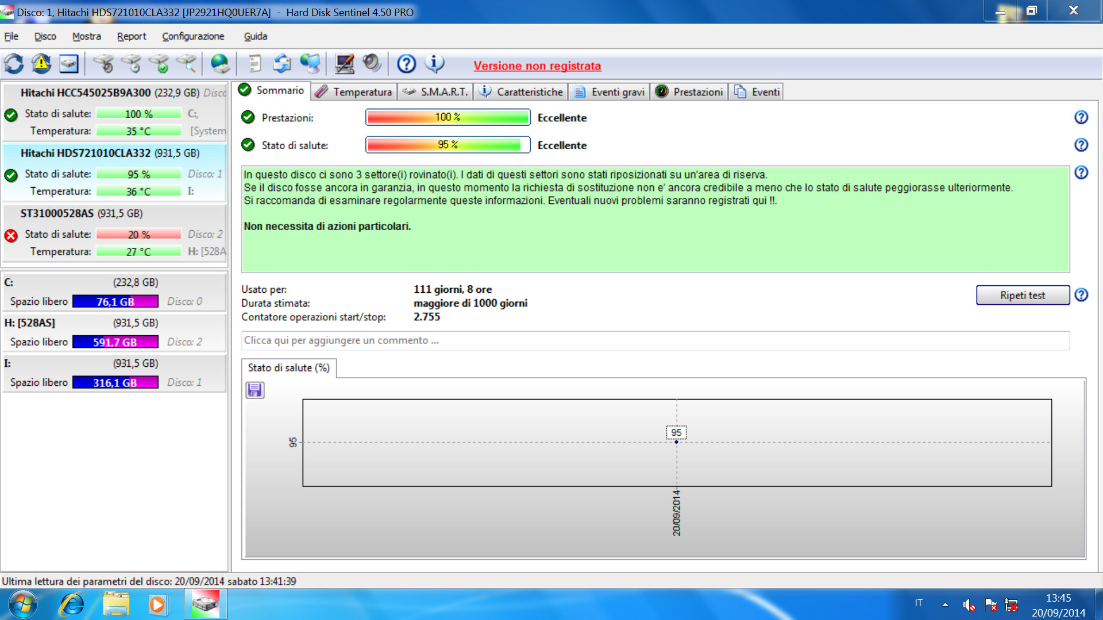1103x620 pixels.
Task: Save the health graph with floppy icon
Action: pos(255,390)
